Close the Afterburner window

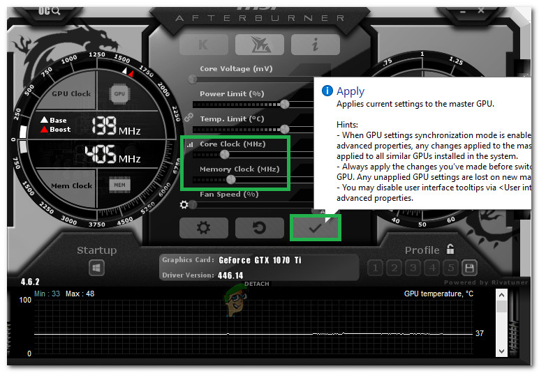click(x=481, y=10)
